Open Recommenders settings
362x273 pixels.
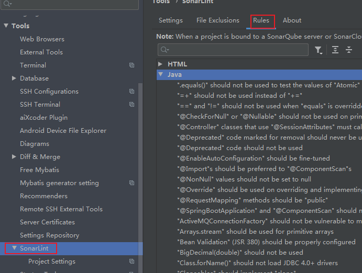point(43,196)
